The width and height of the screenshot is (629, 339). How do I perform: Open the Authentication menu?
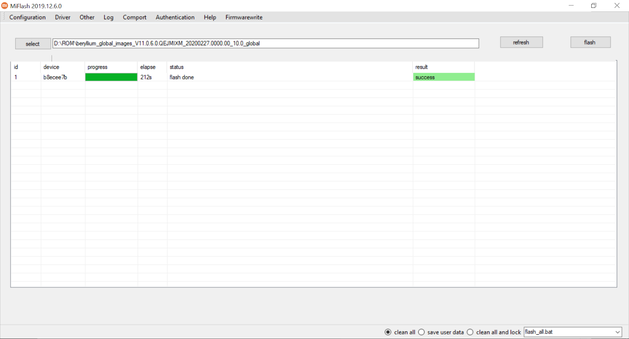(175, 17)
